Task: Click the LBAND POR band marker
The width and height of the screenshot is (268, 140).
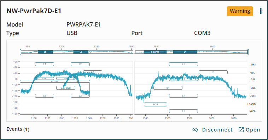Action: tap(156, 104)
